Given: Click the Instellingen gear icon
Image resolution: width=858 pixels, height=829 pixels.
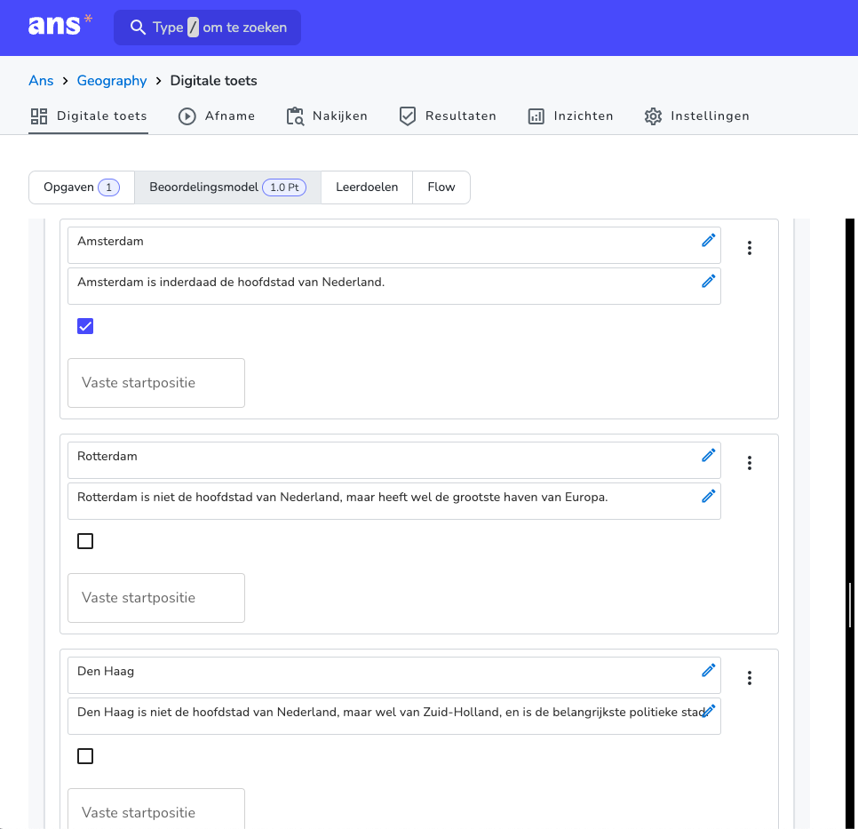Looking at the screenshot, I should pyautogui.click(x=654, y=116).
